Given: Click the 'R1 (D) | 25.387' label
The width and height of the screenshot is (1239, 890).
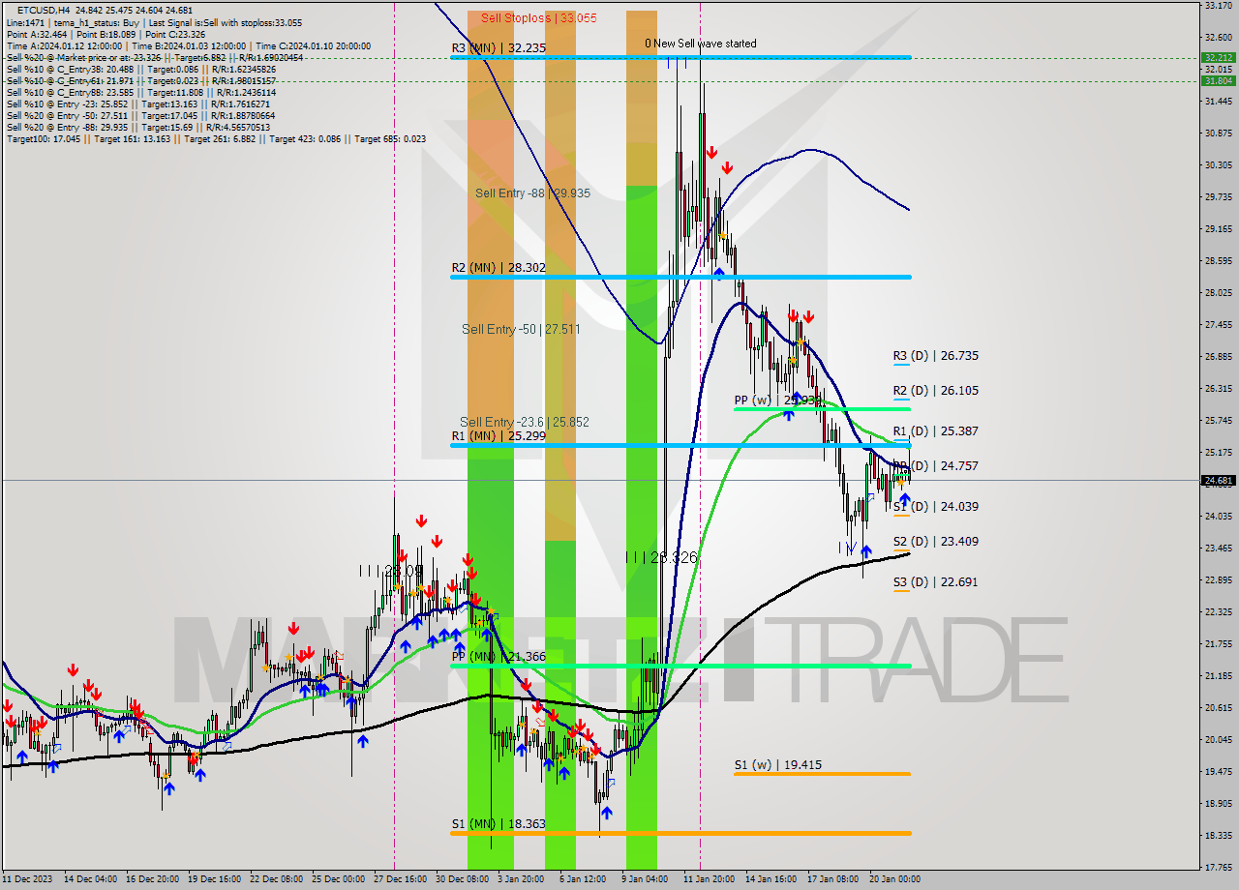Looking at the screenshot, I should [935, 430].
